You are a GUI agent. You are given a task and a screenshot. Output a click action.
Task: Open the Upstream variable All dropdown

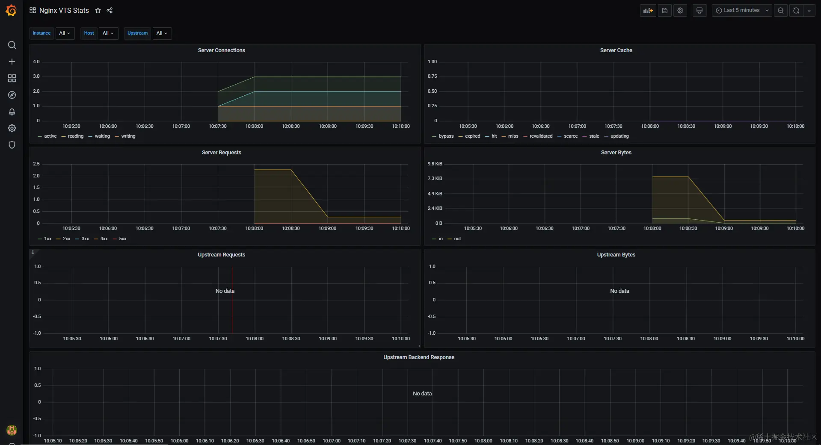162,33
